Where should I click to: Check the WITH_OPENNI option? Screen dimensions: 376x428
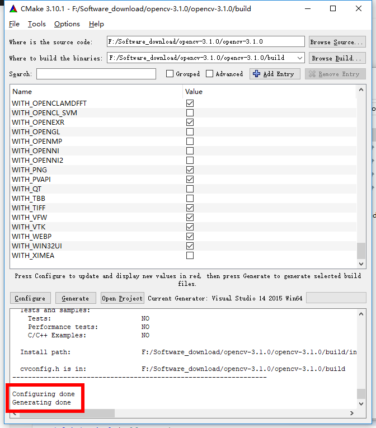coord(190,151)
